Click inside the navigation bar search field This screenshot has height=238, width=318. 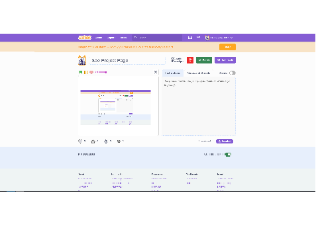(x=157, y=38)
